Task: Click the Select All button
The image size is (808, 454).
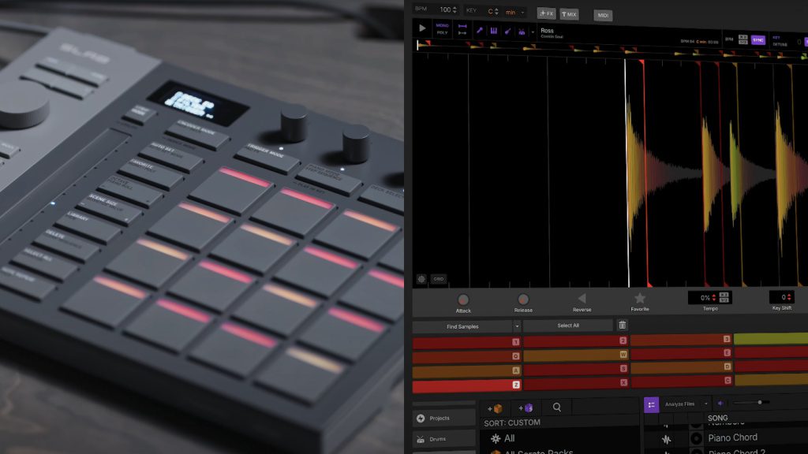Action: tap(570, 326)
